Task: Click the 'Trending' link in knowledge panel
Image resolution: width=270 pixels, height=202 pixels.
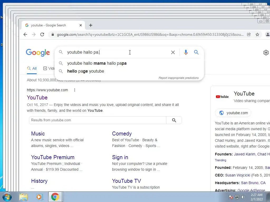Action: (x=220, y=160)
